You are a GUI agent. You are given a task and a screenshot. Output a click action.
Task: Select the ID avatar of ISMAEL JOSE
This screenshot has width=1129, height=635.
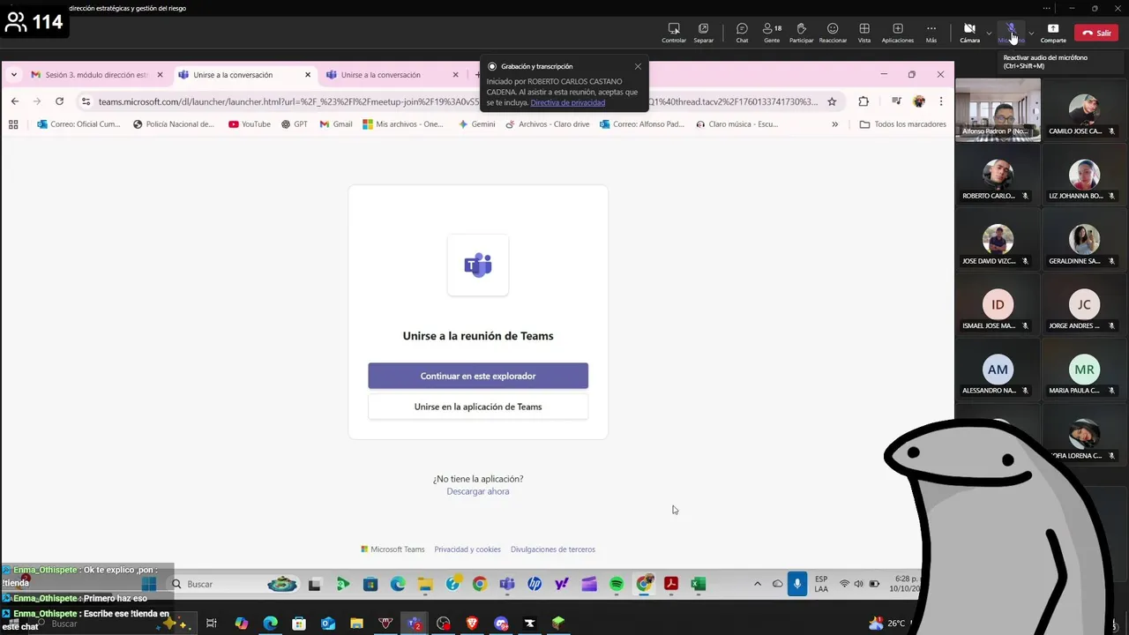[998, 304]
